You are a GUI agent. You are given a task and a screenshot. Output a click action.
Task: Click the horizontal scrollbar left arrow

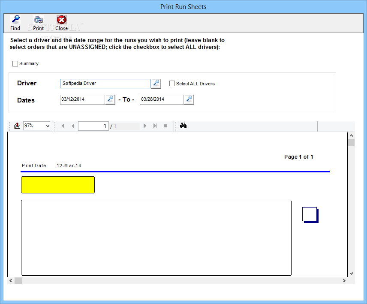[11, 280]
